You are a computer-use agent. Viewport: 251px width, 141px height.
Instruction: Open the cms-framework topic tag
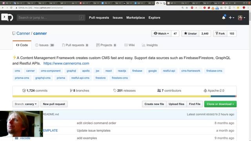pos(191,70)
